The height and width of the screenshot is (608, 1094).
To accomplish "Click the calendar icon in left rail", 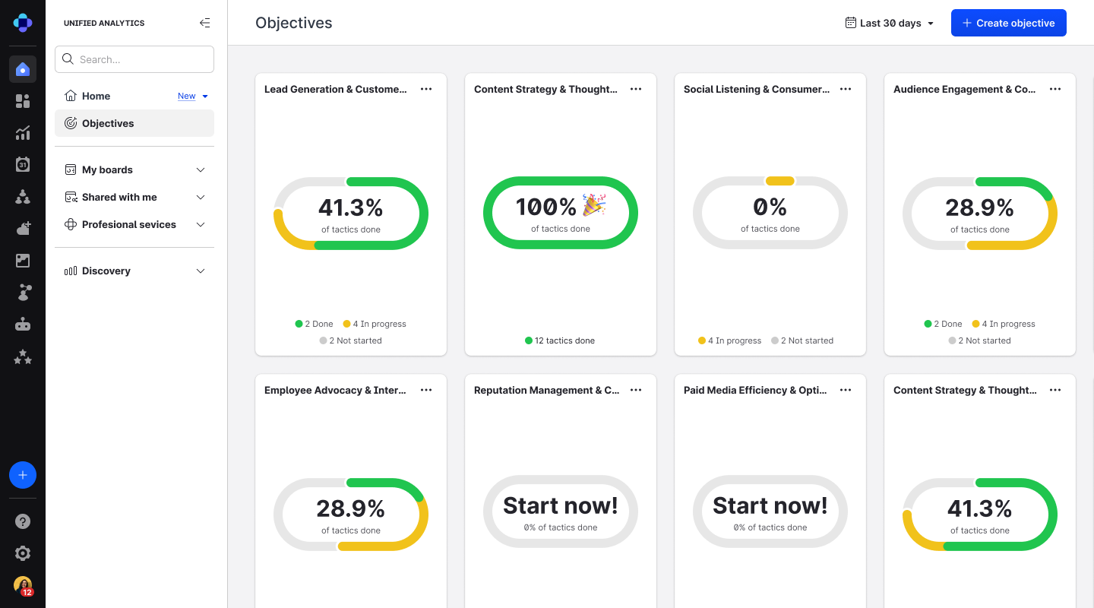I will pos(23,164).
